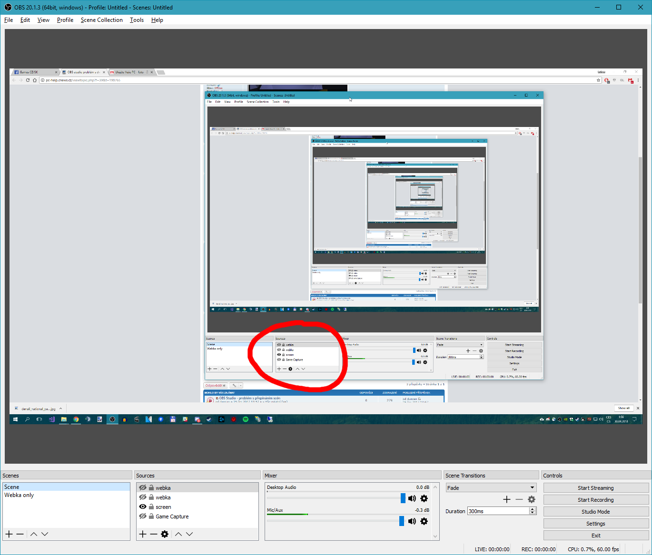Open the View menu
This screenshot has height=555, width=652.
click(x=43, y=20)
